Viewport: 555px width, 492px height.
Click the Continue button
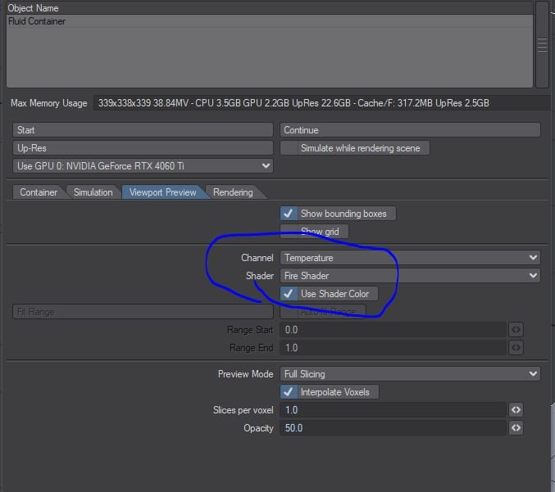pyautogui.click(x=410, y=130)
